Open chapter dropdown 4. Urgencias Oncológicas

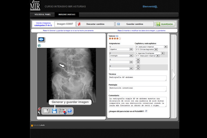pyautogui.click(x=150, y=53)
